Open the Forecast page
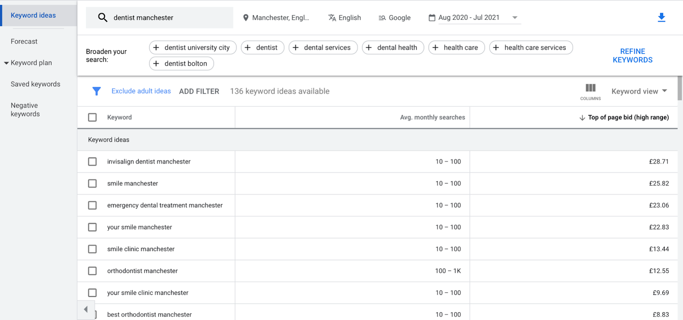This screenshot has height=320, width=683. click(x=24, y=41)
